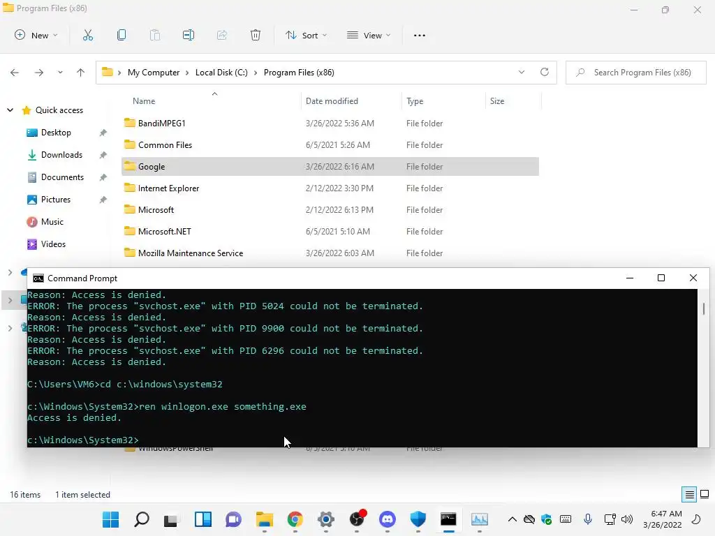
Task: Sort by the Name column header
Action: pos(212,100)
